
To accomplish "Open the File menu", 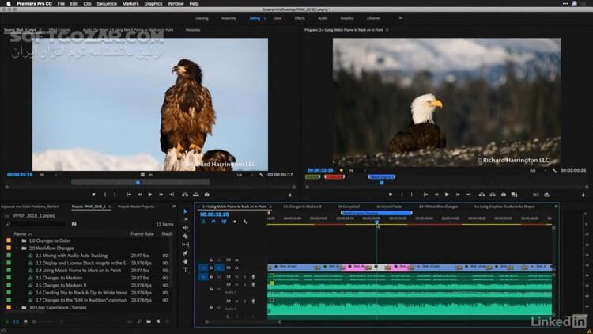I will click(61, 3).
